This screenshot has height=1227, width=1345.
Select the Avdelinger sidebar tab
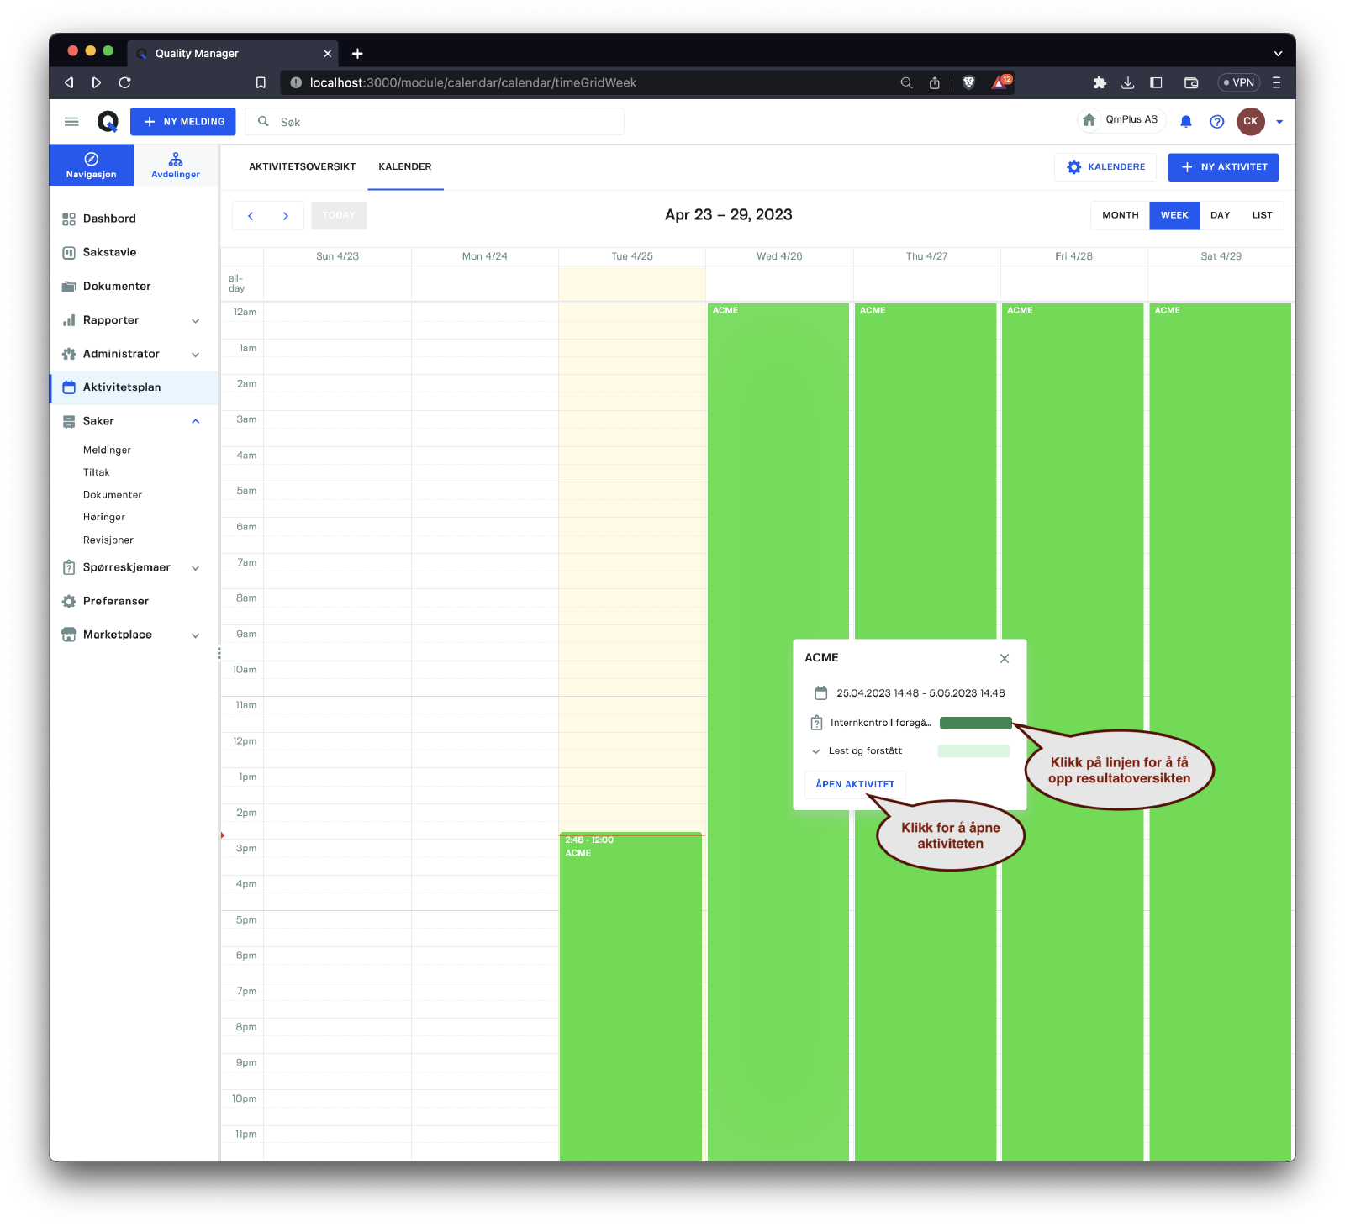pyautogui.click(x=176, y=165)
